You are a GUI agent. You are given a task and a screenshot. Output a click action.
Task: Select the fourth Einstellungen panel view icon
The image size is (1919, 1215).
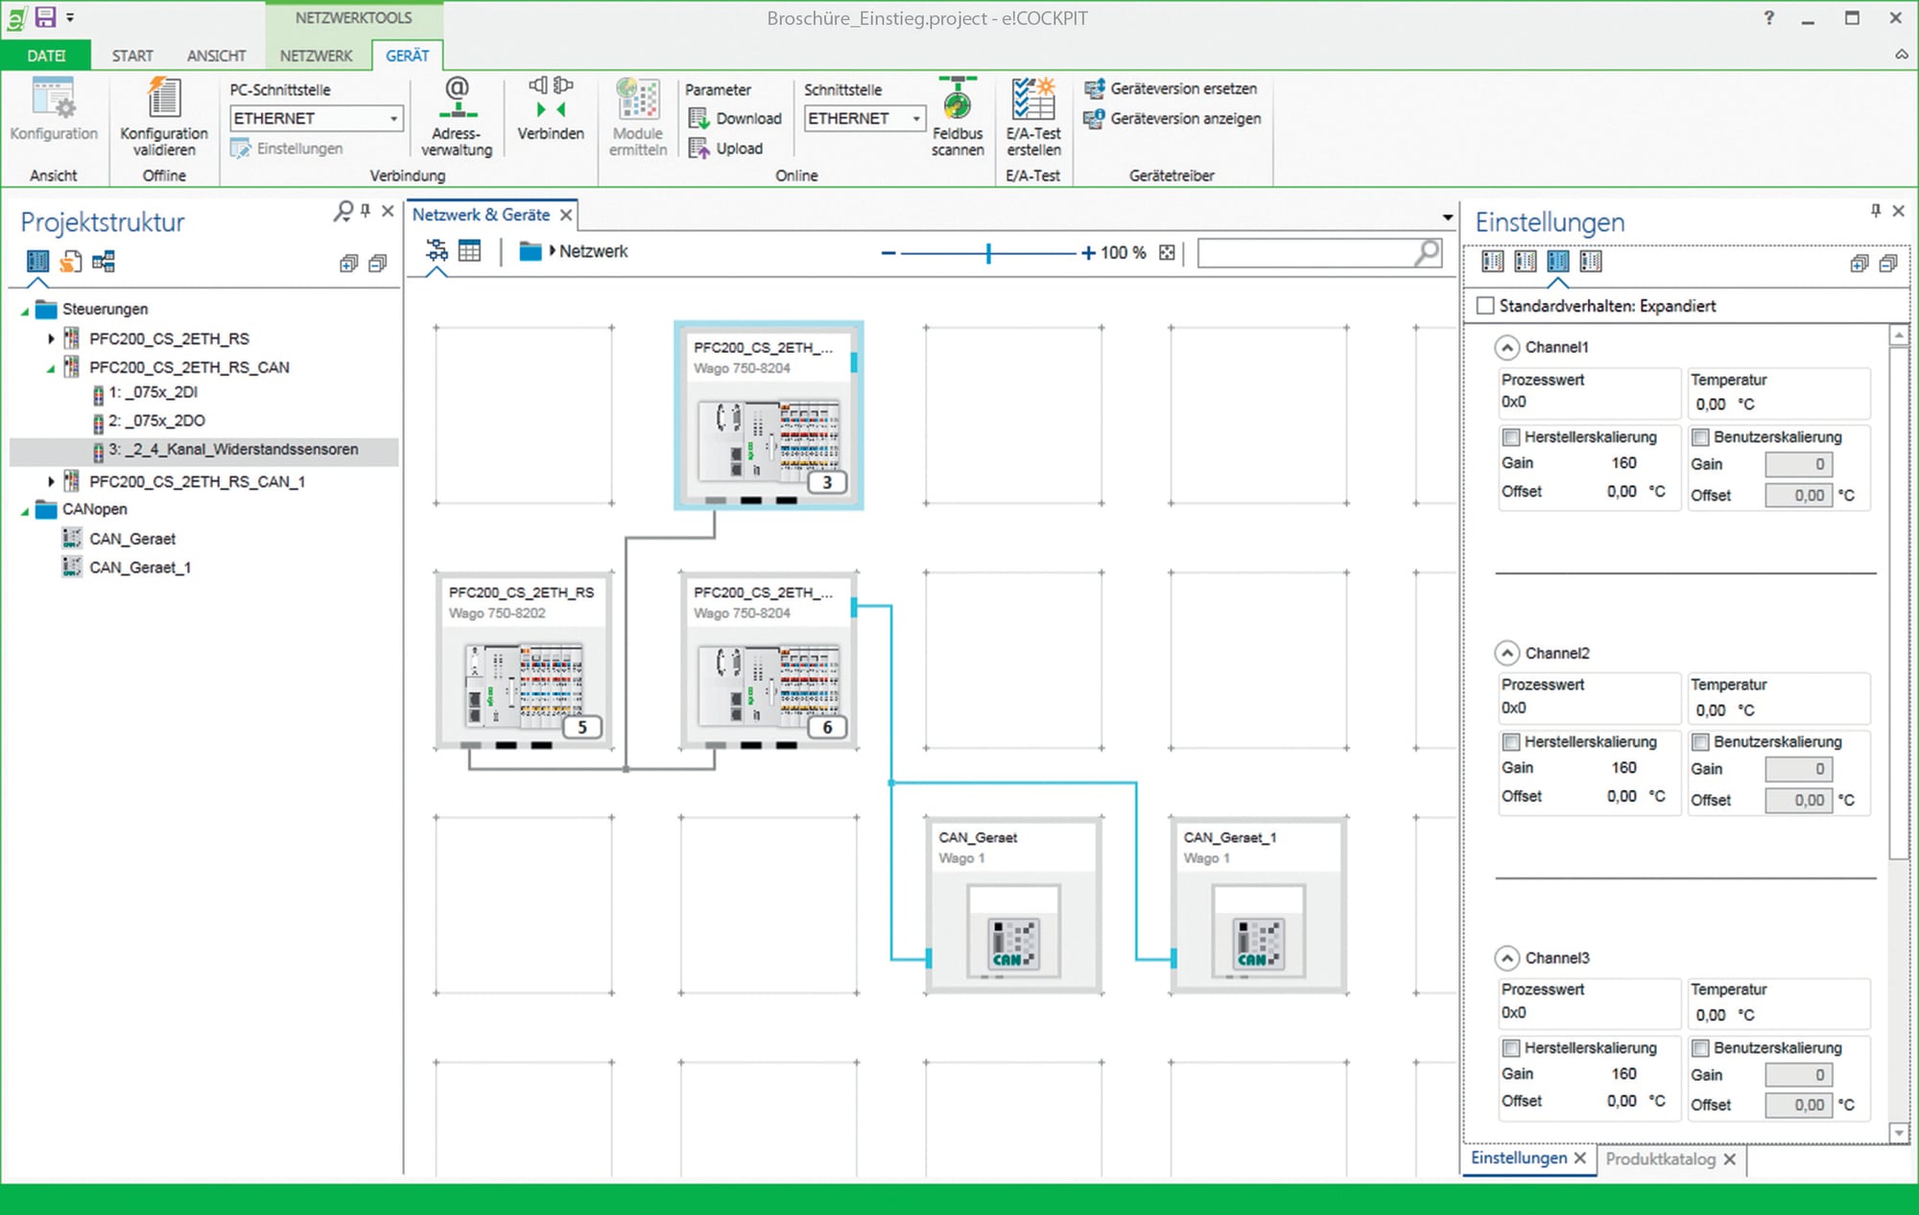point(1591,261)
